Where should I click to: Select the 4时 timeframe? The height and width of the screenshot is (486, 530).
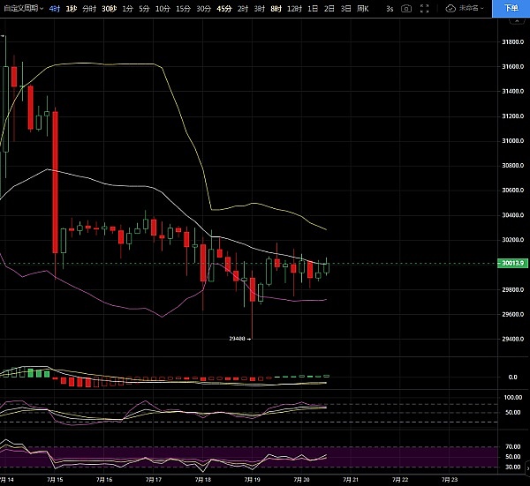tap(55, 8)
